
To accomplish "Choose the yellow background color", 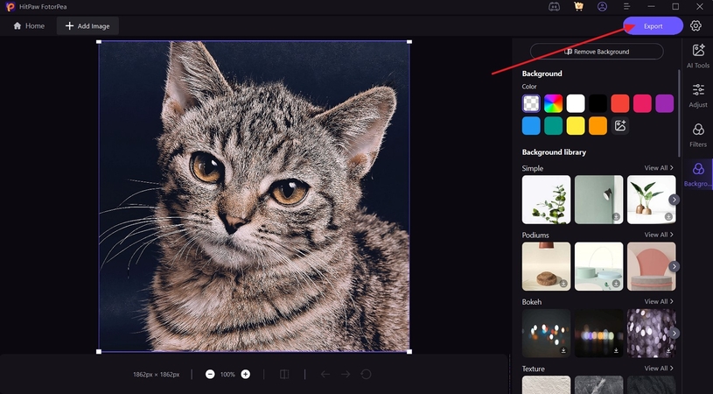I will click(x=576, y=126).
